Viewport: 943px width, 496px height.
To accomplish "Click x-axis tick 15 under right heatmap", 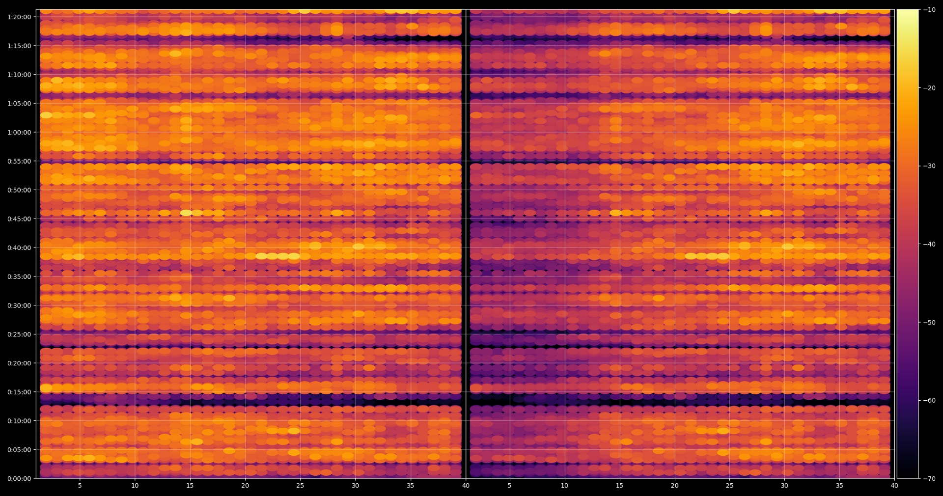I will coord(620,486).
